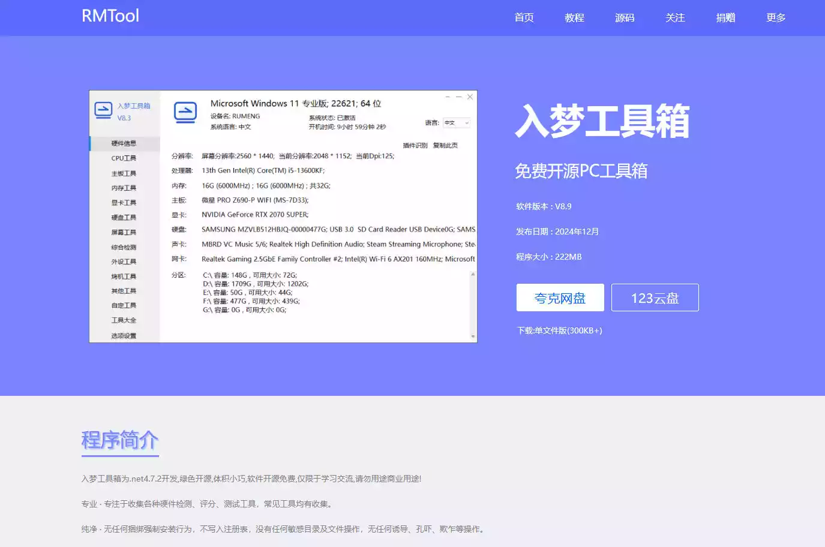Open the 下载:单文件版(300KB+) link
The height and width of the screenshot is (547, 825).
point(560,330)
